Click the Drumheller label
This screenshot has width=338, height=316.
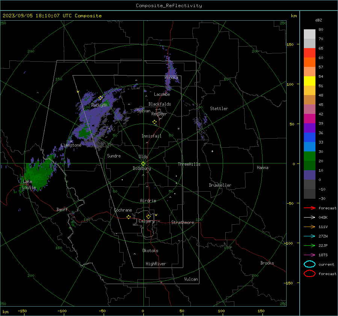coord(220,185)
